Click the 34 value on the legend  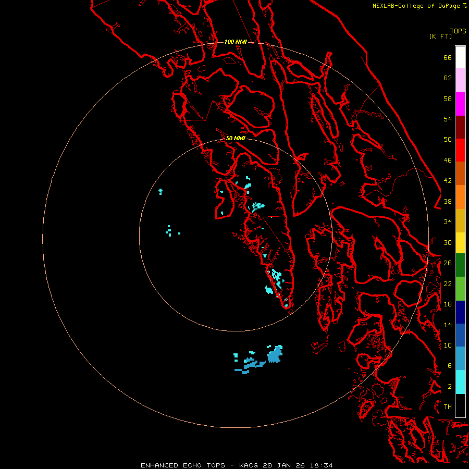tap(448, 222)
